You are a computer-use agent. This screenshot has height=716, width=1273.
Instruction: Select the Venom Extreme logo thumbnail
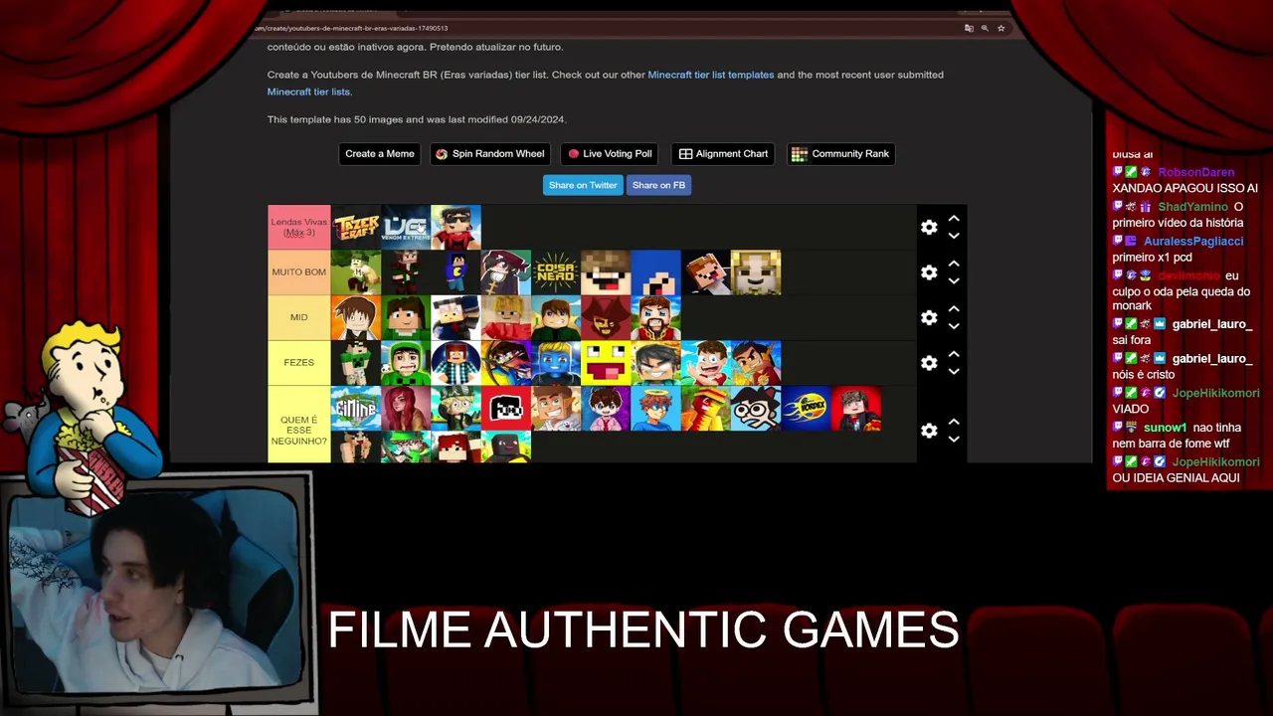pos(406,228)
